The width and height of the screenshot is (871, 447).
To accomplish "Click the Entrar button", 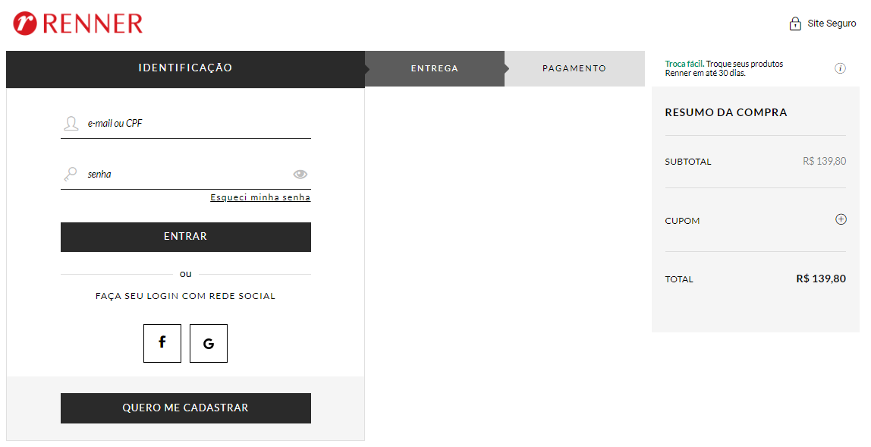I will point(186,237).
